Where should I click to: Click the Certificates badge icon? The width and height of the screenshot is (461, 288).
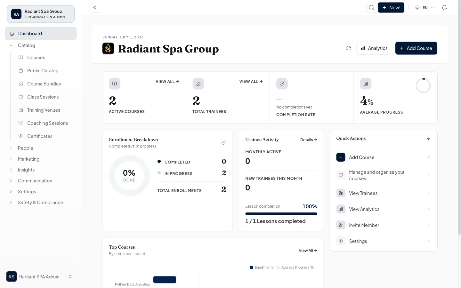click(x=21, y=136)
